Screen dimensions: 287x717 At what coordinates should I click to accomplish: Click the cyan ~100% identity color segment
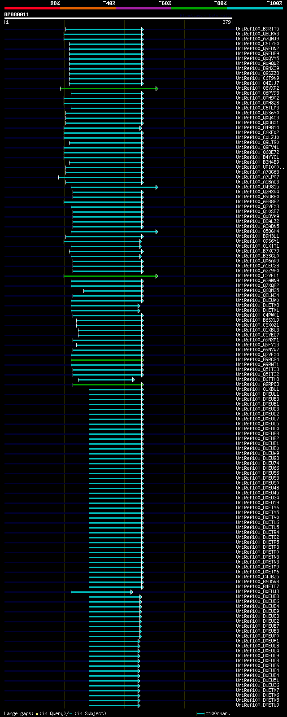(255, 8)
